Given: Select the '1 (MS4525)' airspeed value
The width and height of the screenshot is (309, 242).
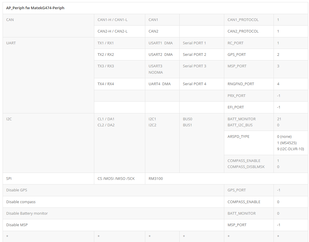Looking at the screenshot, I should click(x=287, y=143).
